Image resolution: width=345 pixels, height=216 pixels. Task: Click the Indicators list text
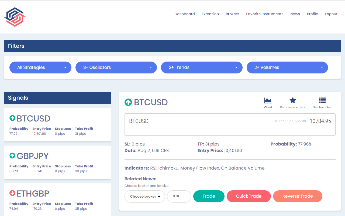pos(195,168)
